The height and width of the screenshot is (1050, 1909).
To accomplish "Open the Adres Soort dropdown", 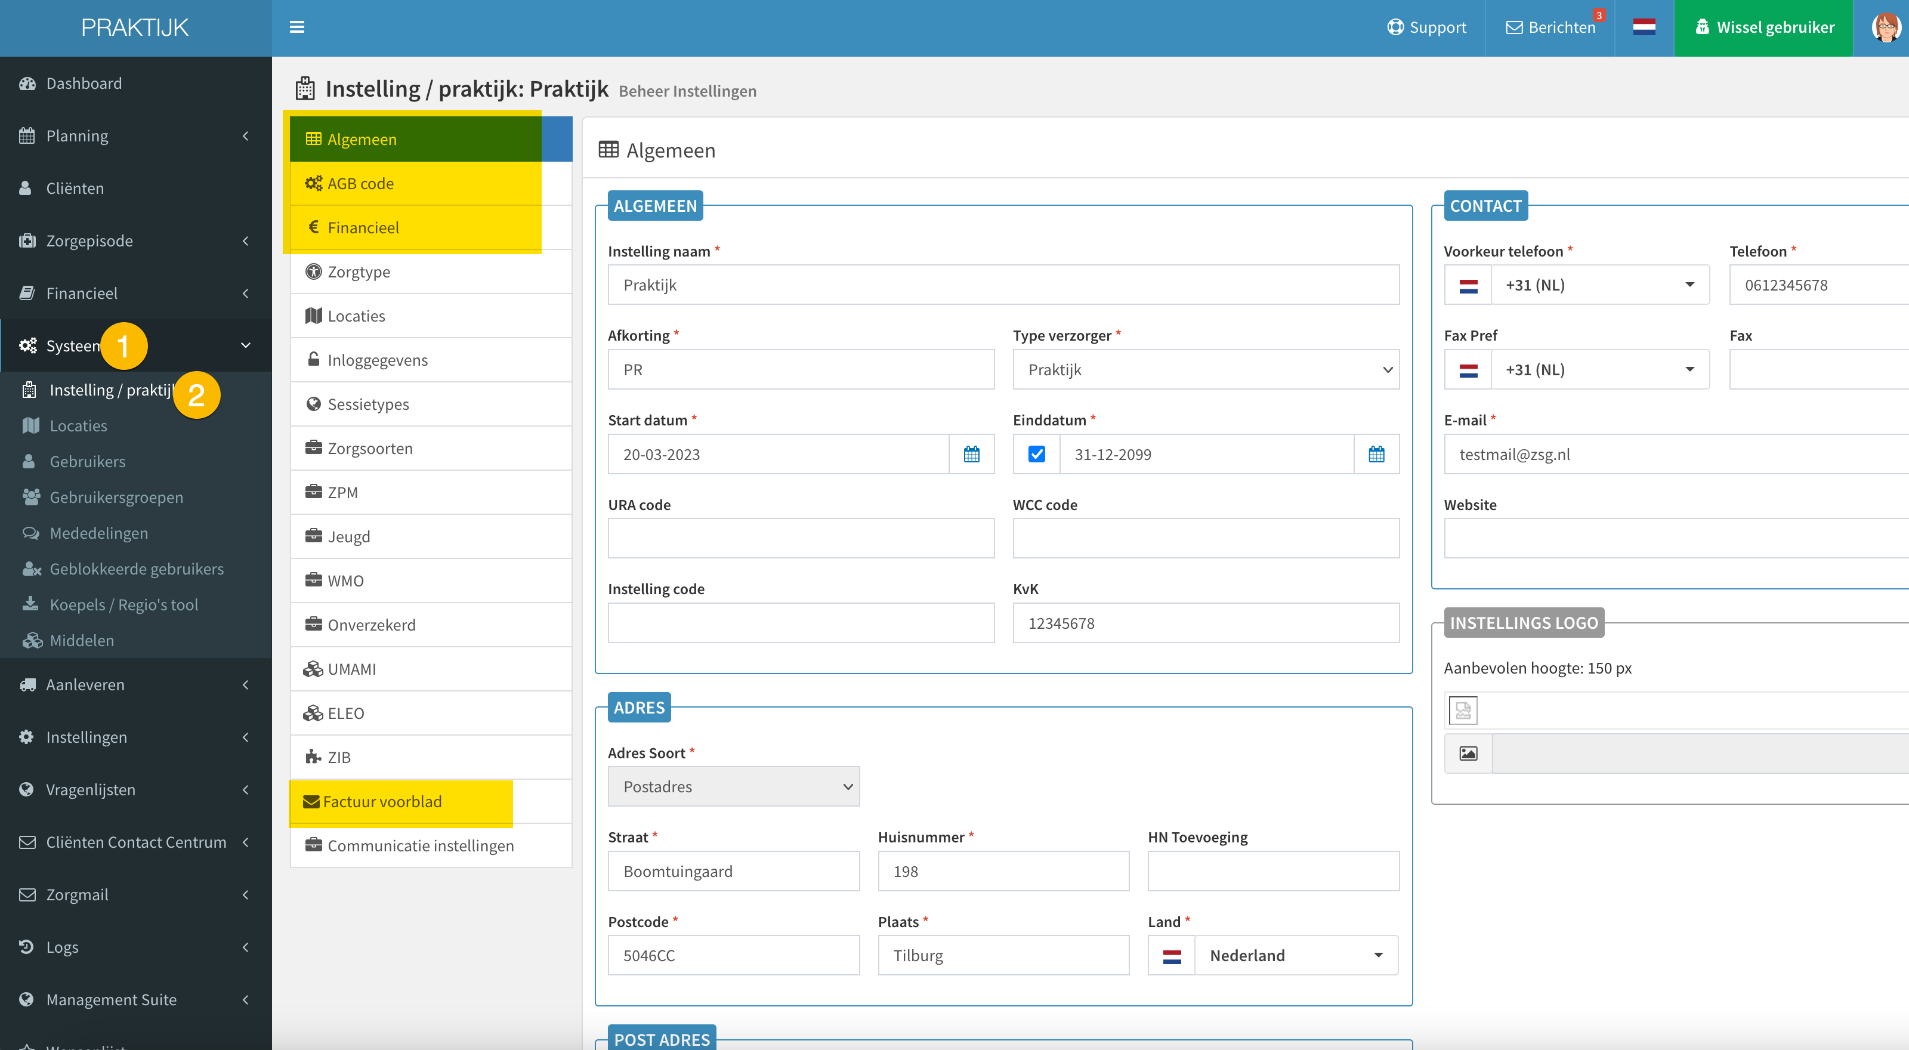I will point(734,787).
